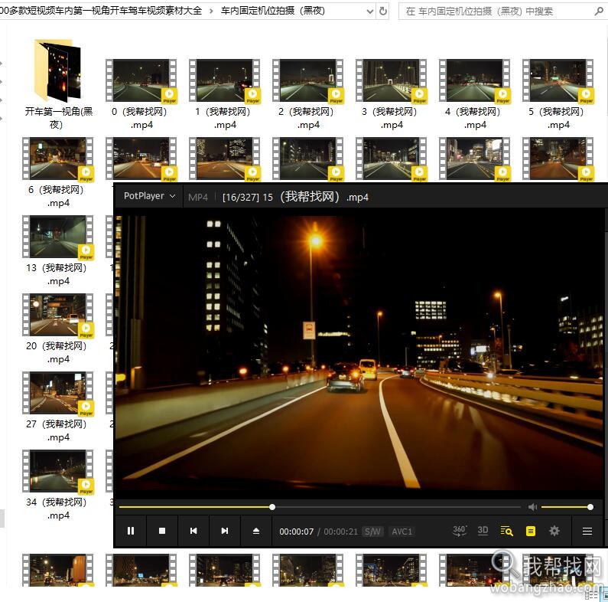Viewport: 608px width, 602px height.
Task: Select video file 6 (我帮找网).mp4
Action: click(58, 172)
